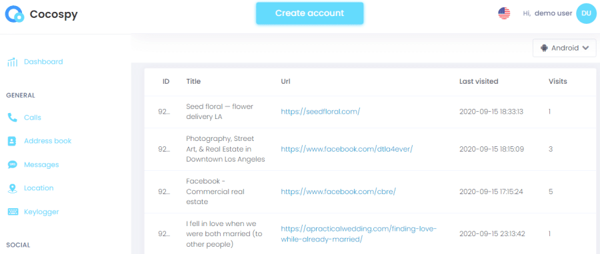Click the SOCIAL section heading
Image resolution: width=600 pixels, height=254 pixels.
tap(17, 245)
